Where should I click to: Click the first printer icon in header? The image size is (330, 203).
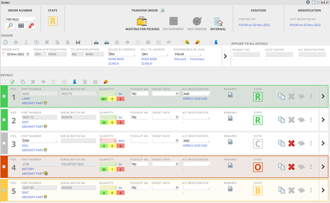(96, 42)
